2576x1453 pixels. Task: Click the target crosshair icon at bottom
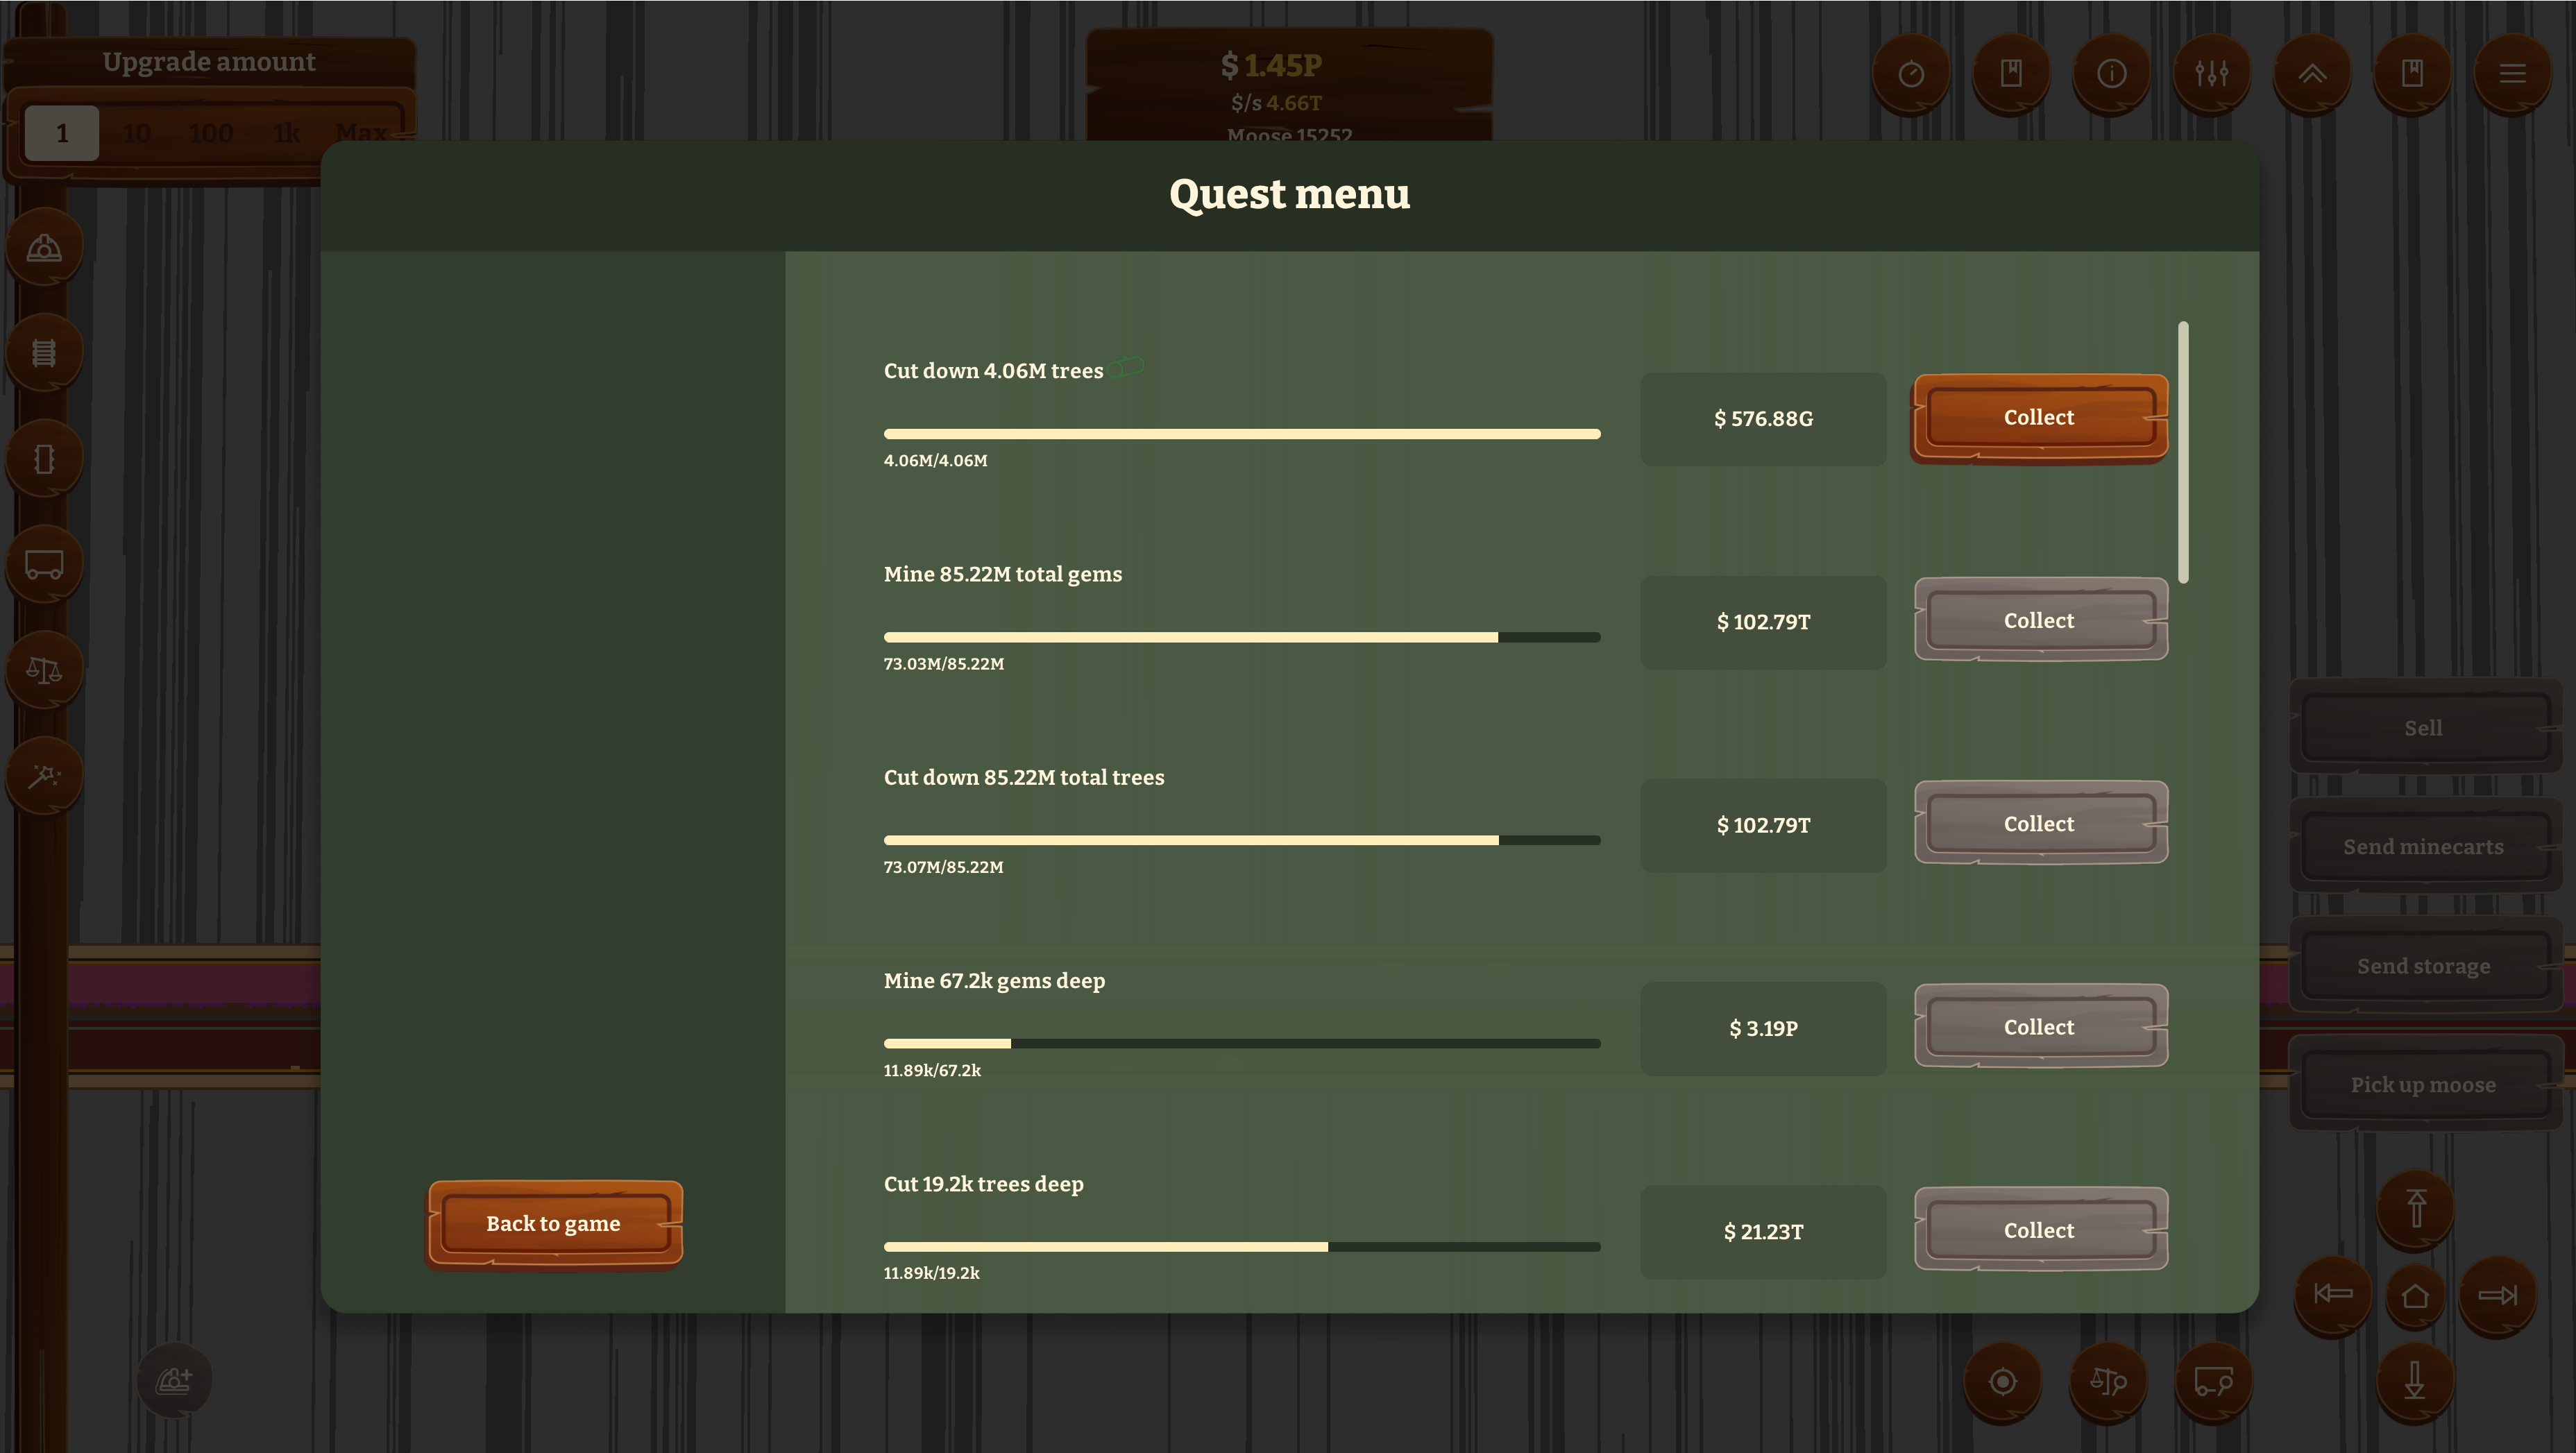point(2003,1382)
